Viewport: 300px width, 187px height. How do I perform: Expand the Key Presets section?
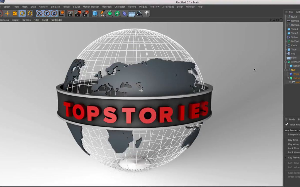[x=285, y=157]
